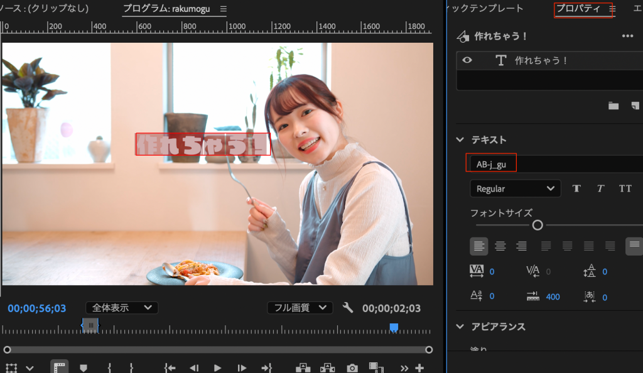Hide the 作れちゃう！ text layer
The height and width of the screenshot is (373, 643).
coord(467,60)
